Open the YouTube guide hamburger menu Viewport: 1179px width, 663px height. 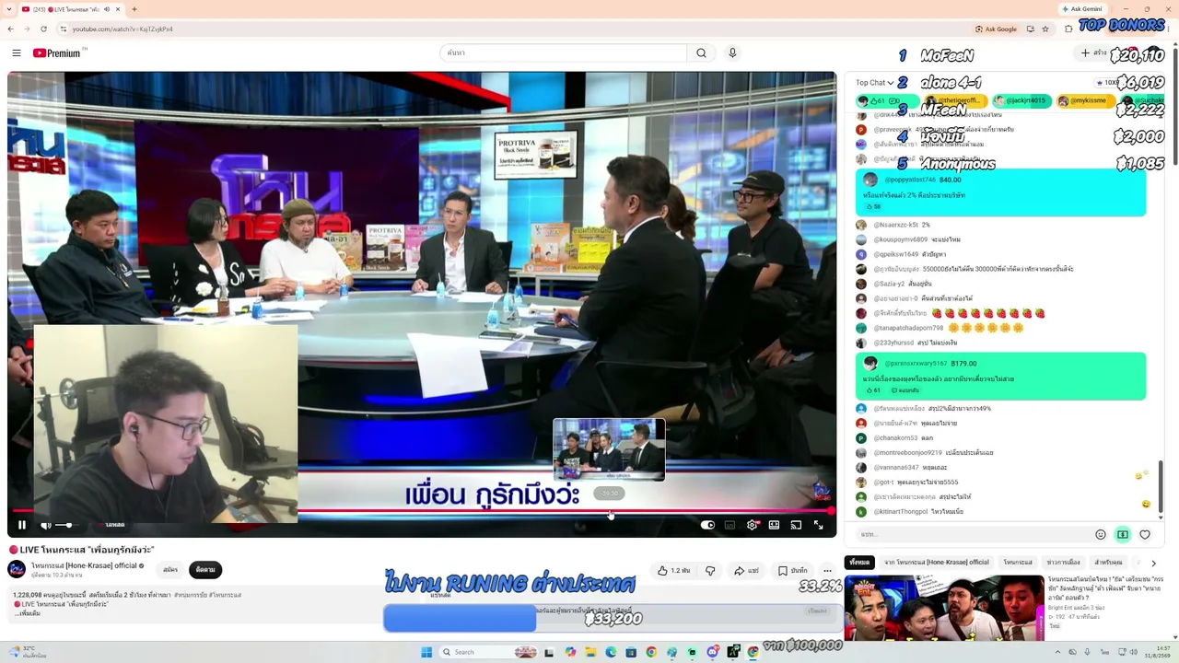tap(17, 53)
